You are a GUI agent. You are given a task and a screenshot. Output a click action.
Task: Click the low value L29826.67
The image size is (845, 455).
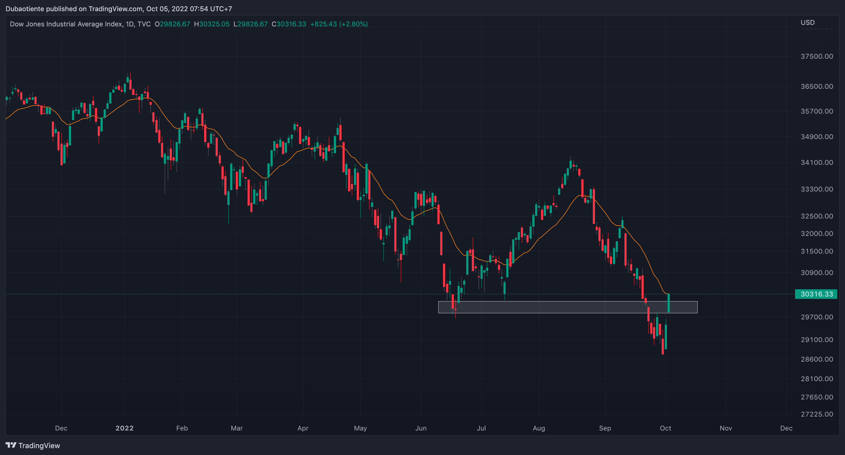coord(250,24)
